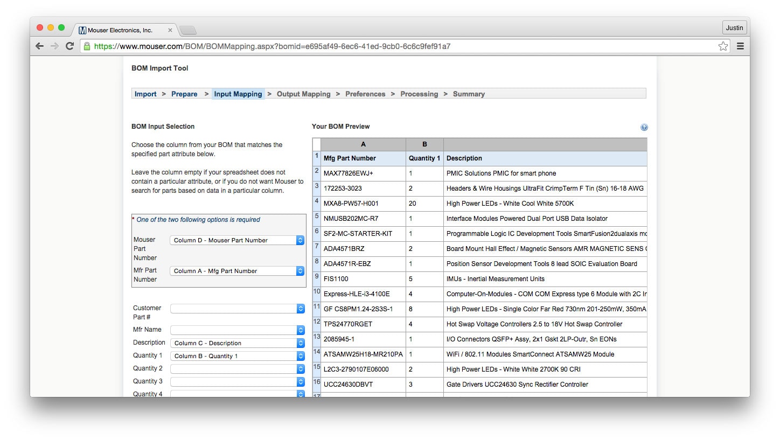Select the Input Mapping step tab
The width and height of the screenshot is (780, 440).
[238, 94]
